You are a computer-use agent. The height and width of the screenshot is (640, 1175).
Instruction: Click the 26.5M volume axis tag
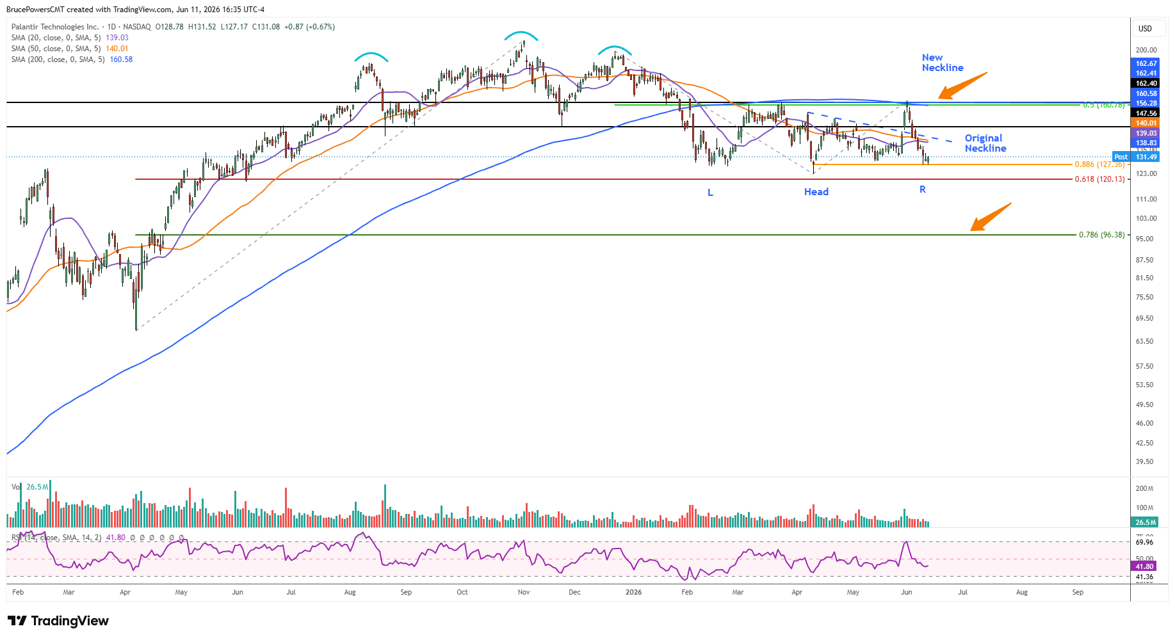(x=1146, y=522)
